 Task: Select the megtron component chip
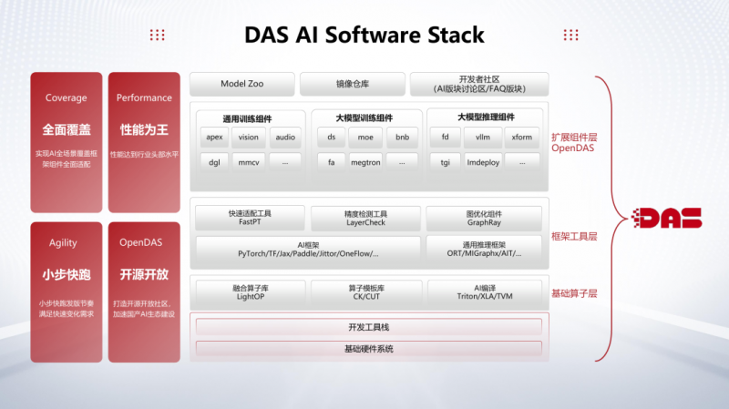(365, 161)
